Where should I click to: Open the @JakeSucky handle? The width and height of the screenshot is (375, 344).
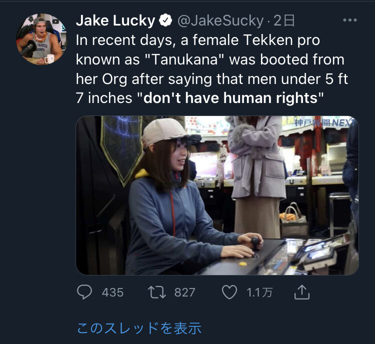coord(220,21)
